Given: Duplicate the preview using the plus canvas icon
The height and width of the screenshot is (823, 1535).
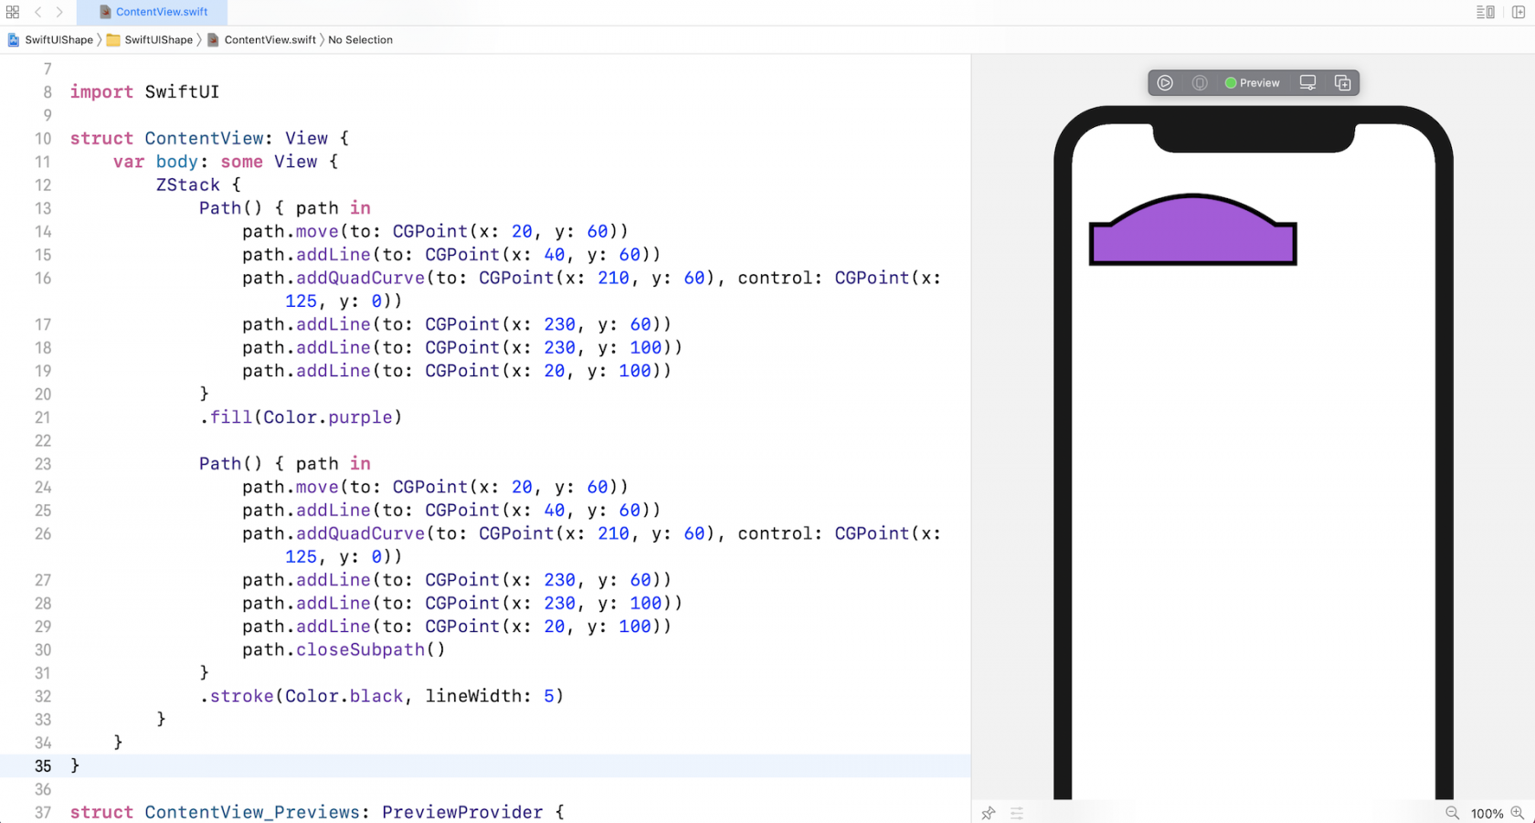Looking at the screenshot, I should [1342, 82].
